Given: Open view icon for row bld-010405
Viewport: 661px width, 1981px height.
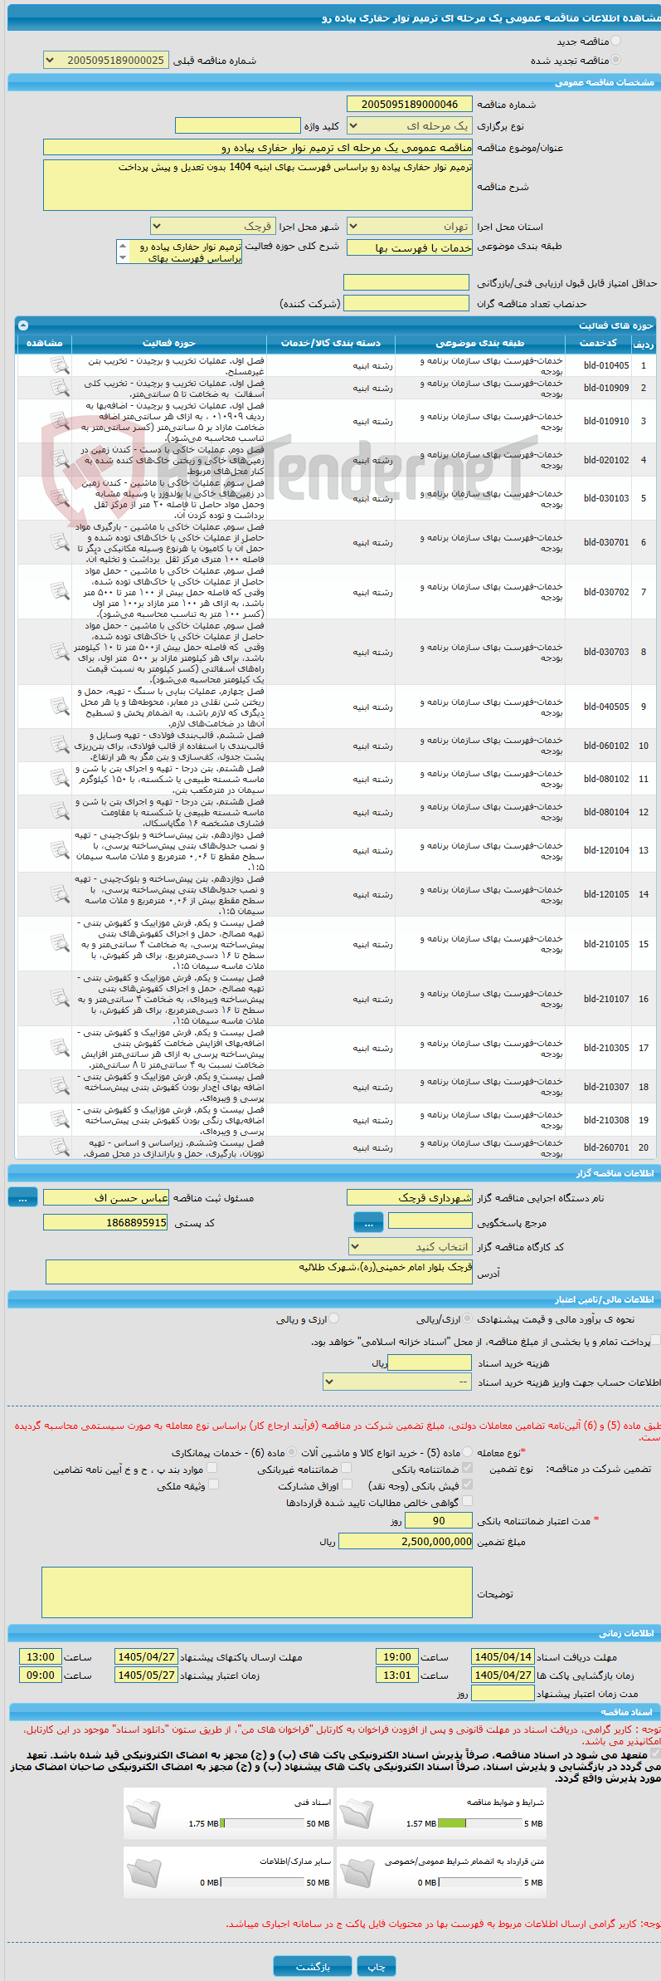Looking at the screenshot, I should tap(59, 365).
